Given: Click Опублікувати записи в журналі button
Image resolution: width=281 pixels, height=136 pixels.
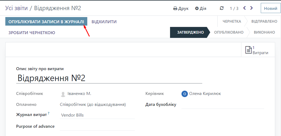Looking at the screenshot, I should pyautogui.click(x=46, y=22).
